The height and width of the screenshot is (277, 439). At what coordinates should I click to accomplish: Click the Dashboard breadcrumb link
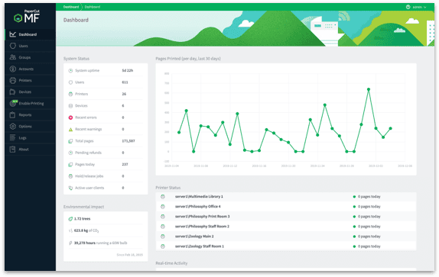[x=71, y=7]
